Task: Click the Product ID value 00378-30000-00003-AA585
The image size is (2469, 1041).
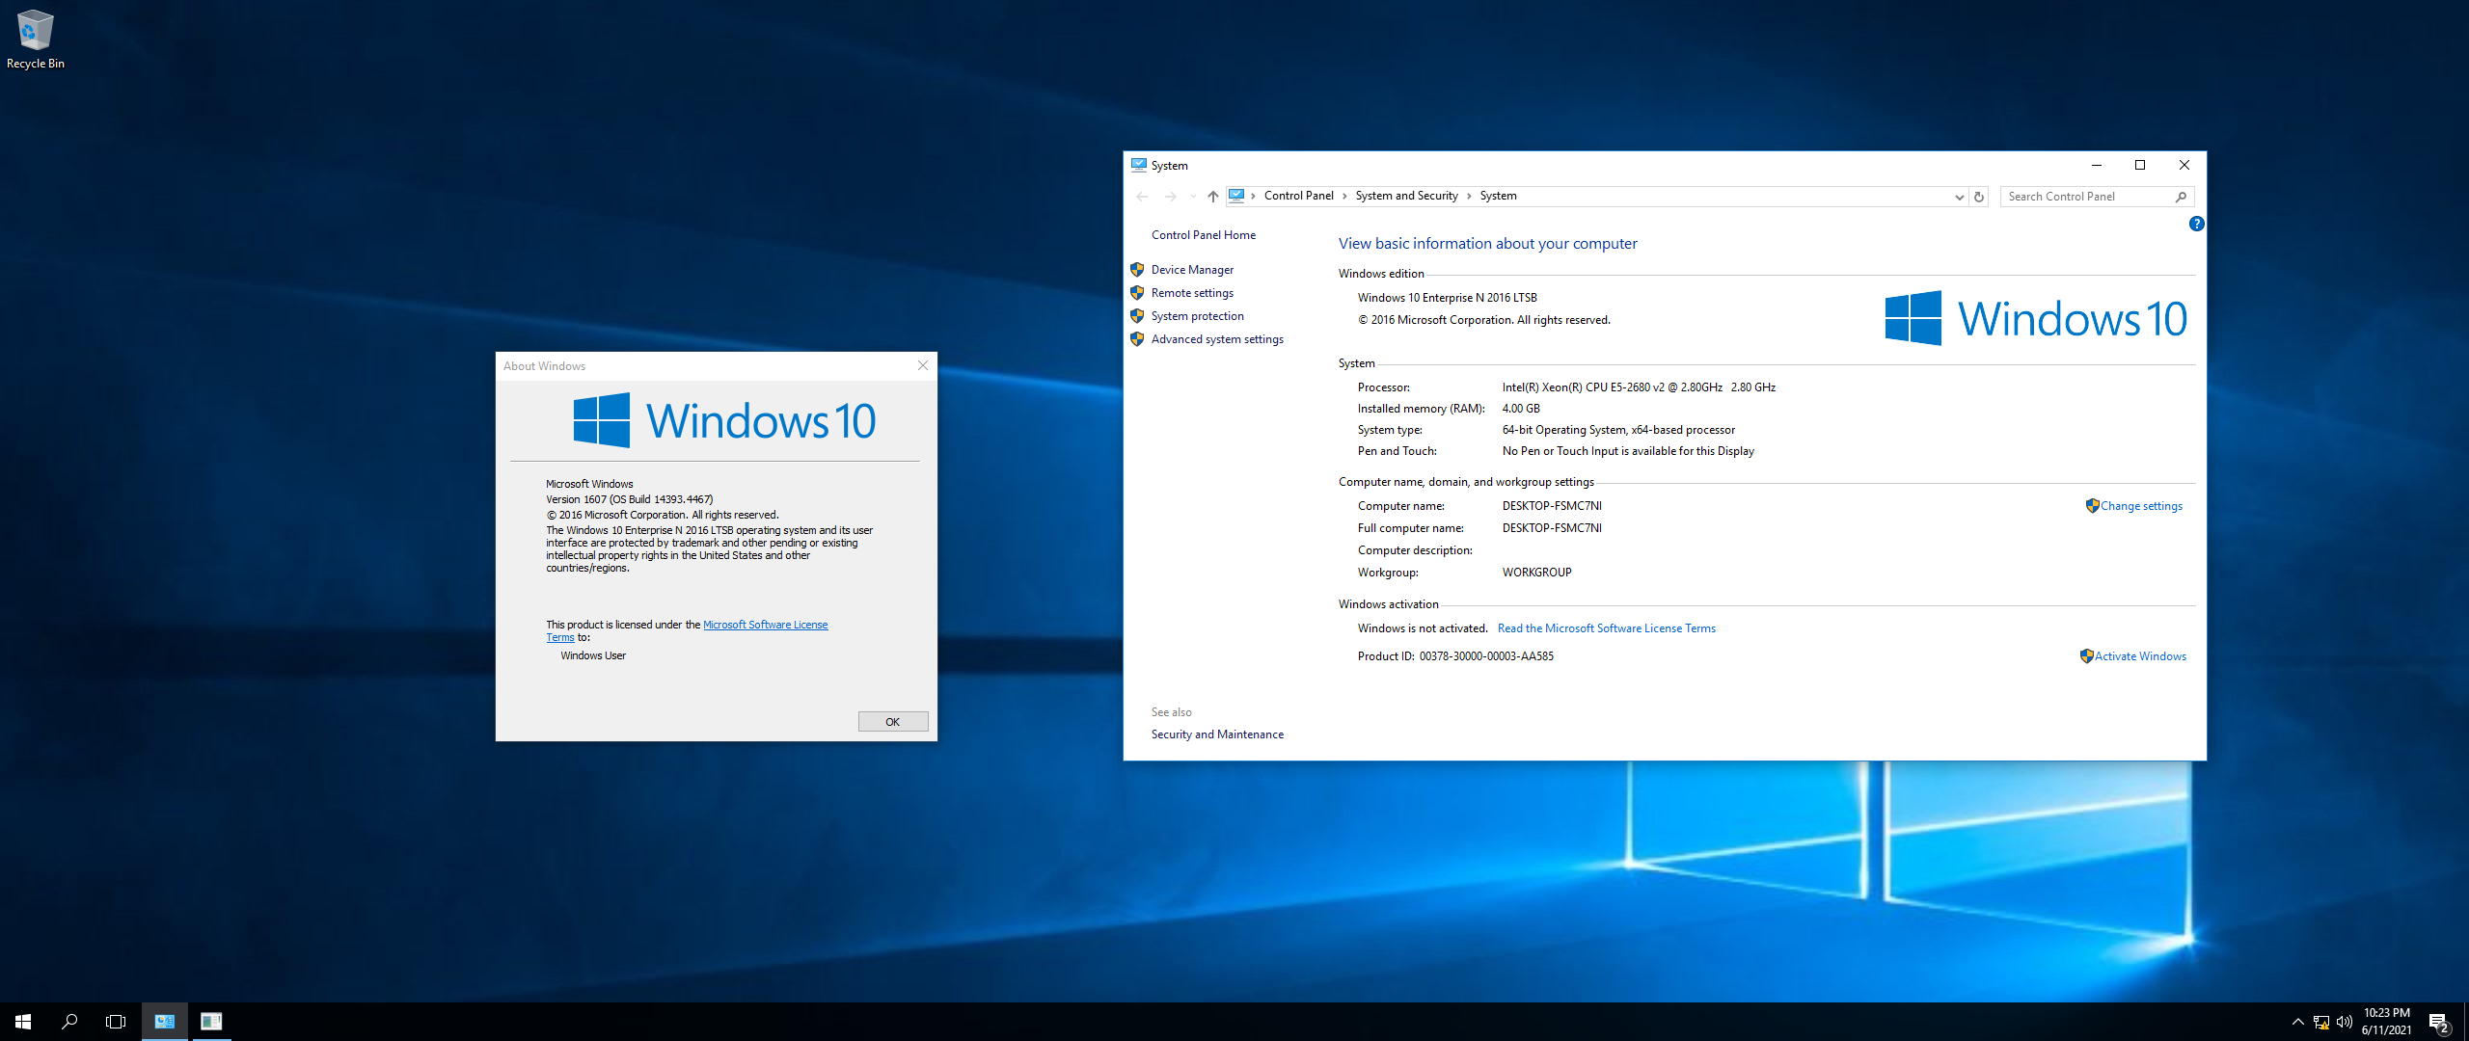Action: click(x=1486, y=656)
